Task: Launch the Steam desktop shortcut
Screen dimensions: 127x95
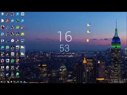Action: [x=7, y=74]
